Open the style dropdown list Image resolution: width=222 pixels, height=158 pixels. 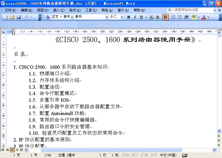coord(72,17)
